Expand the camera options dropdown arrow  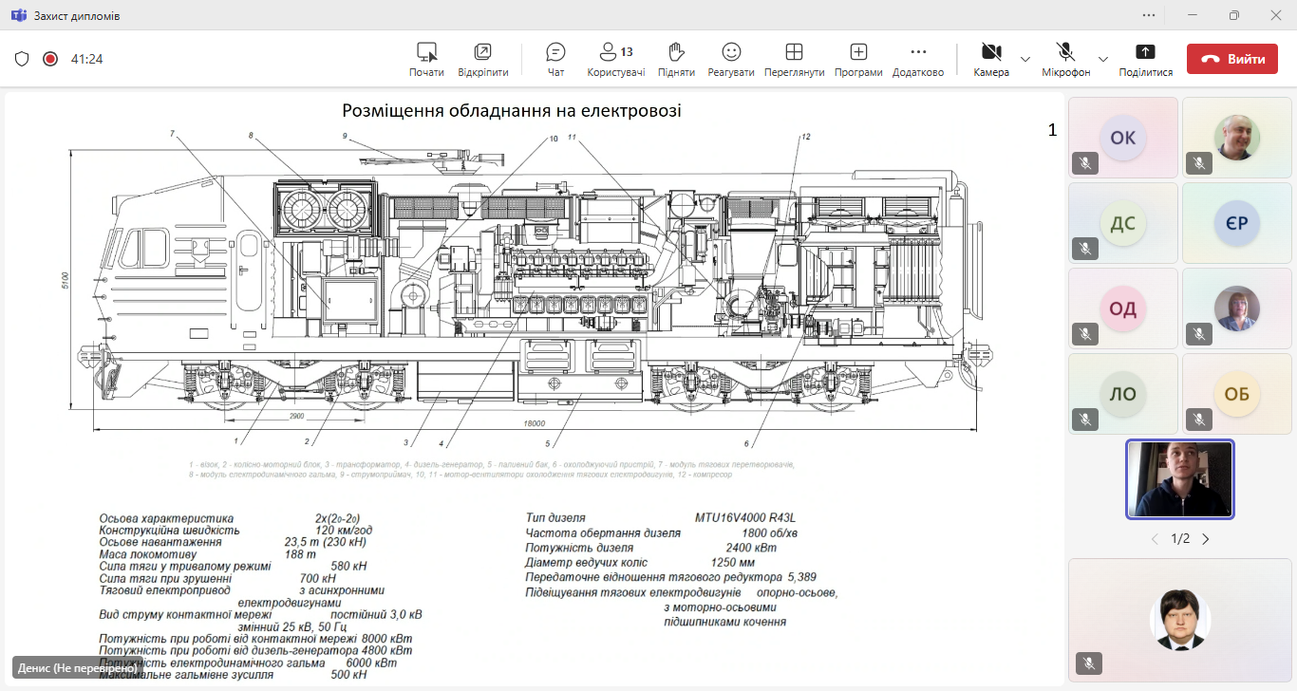tap(1025, 59)
